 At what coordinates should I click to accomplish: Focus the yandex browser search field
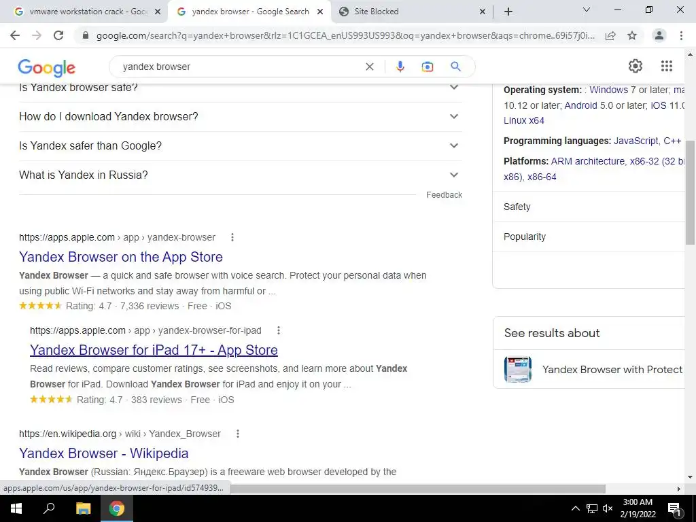click(x=240, y=67)
